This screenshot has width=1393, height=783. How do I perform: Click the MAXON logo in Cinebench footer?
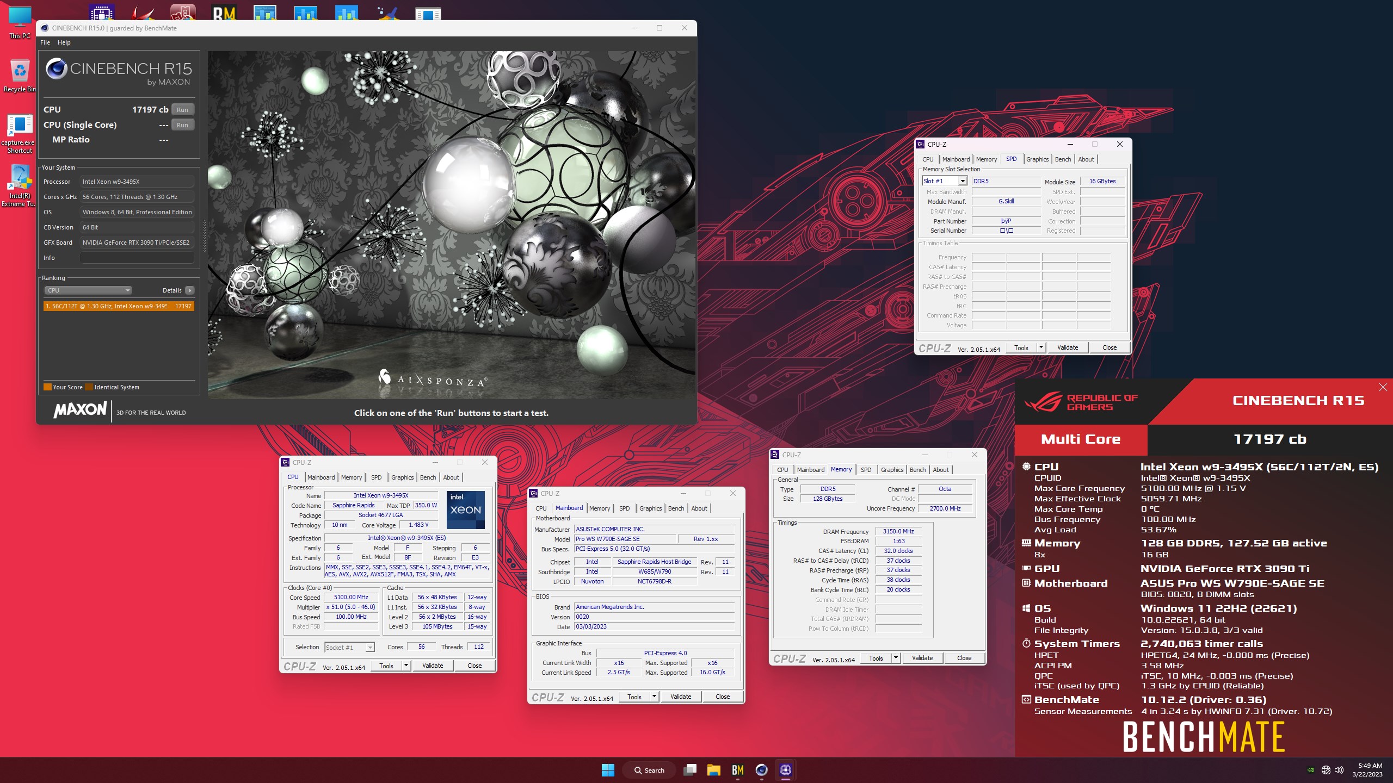pyautogui.click(x=80, y=409)
